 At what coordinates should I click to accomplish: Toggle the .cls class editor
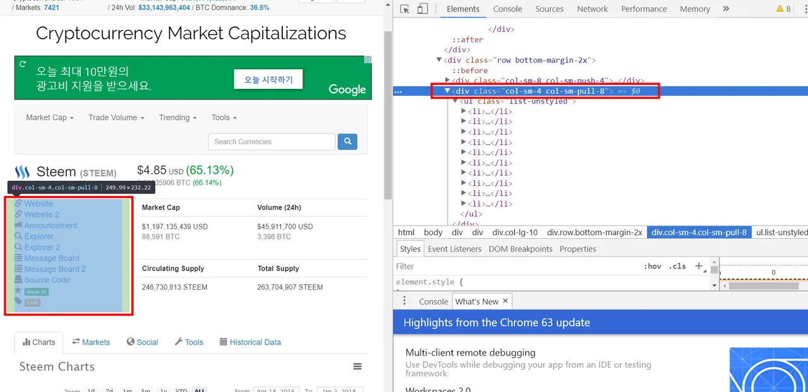pyautogui.click(x=677, y=266)
